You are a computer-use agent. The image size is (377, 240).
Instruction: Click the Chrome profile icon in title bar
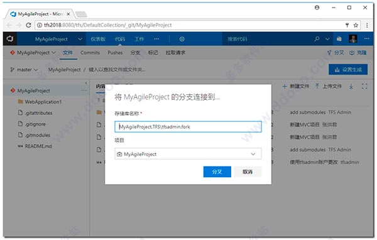317,8
